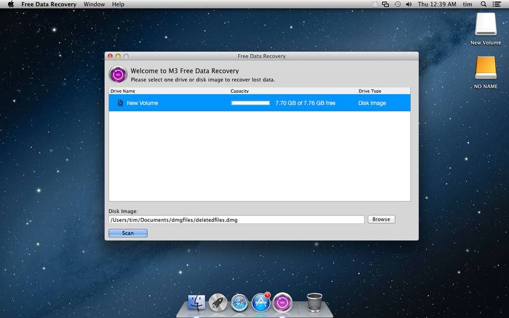Image resolution: width=509 pixels, height=318 pixels.
Task: Click the M3 logo in the welcome header
Action: [118, 74]
